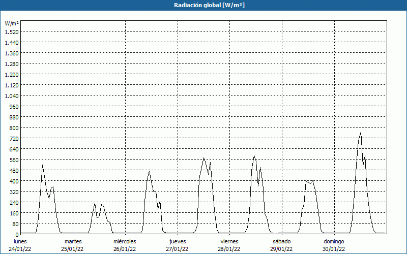407x254 pixels.
Task: Click the 25/01/22 date label
Action: (72, 249)
